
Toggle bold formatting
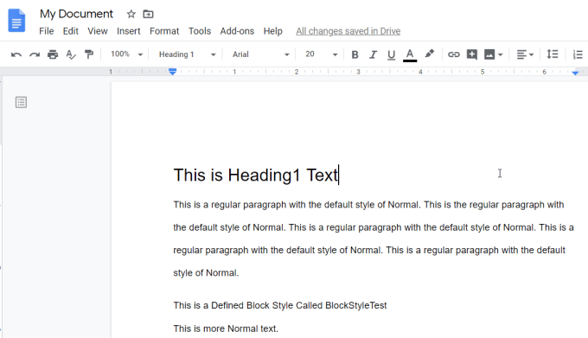pyautogui.click(x=355, y=54)
